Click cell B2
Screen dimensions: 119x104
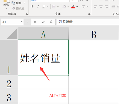(94, 82)
